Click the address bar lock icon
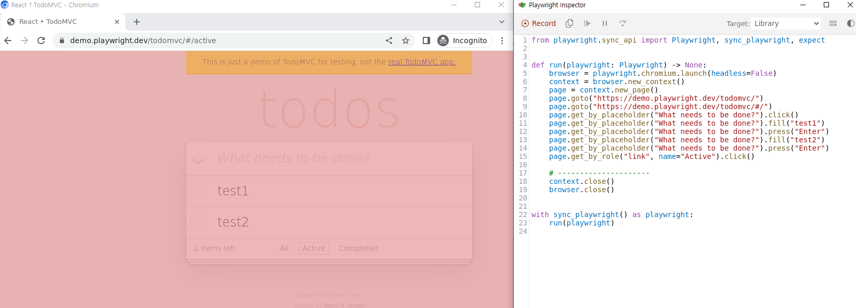The width and height of the screenshot is (856, 308). coord(62,41)
